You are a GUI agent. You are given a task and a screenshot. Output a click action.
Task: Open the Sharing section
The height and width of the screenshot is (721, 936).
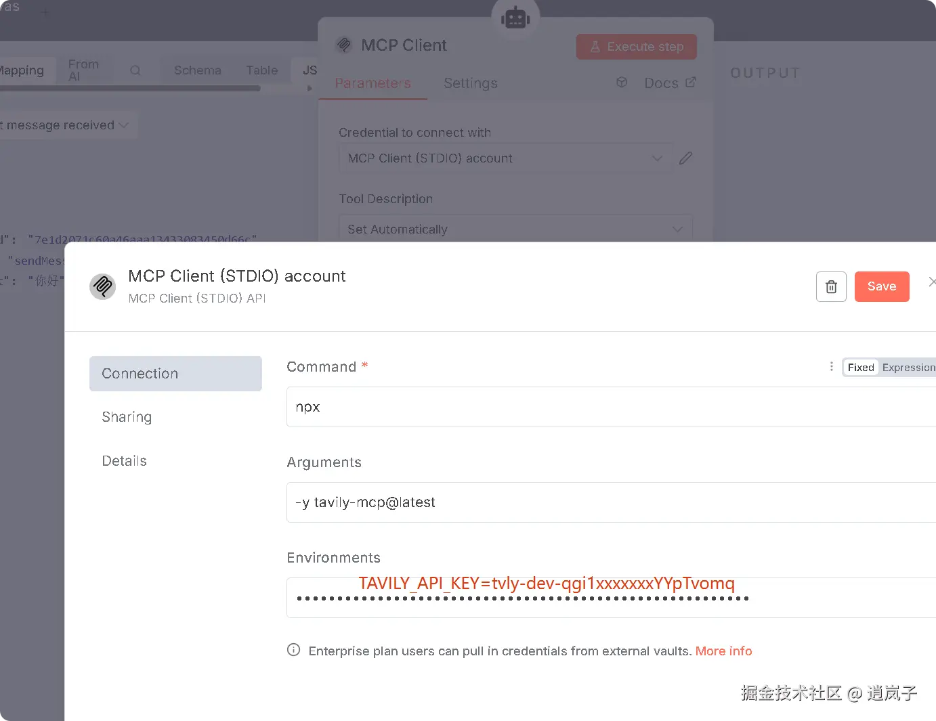point(127,417)
